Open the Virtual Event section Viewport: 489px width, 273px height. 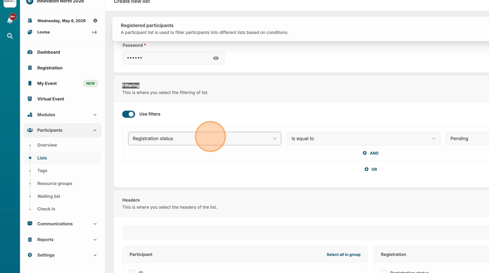(x=50, y=99)
